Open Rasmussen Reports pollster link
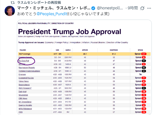This screenshot has height=115, width=154. point(27,68)
